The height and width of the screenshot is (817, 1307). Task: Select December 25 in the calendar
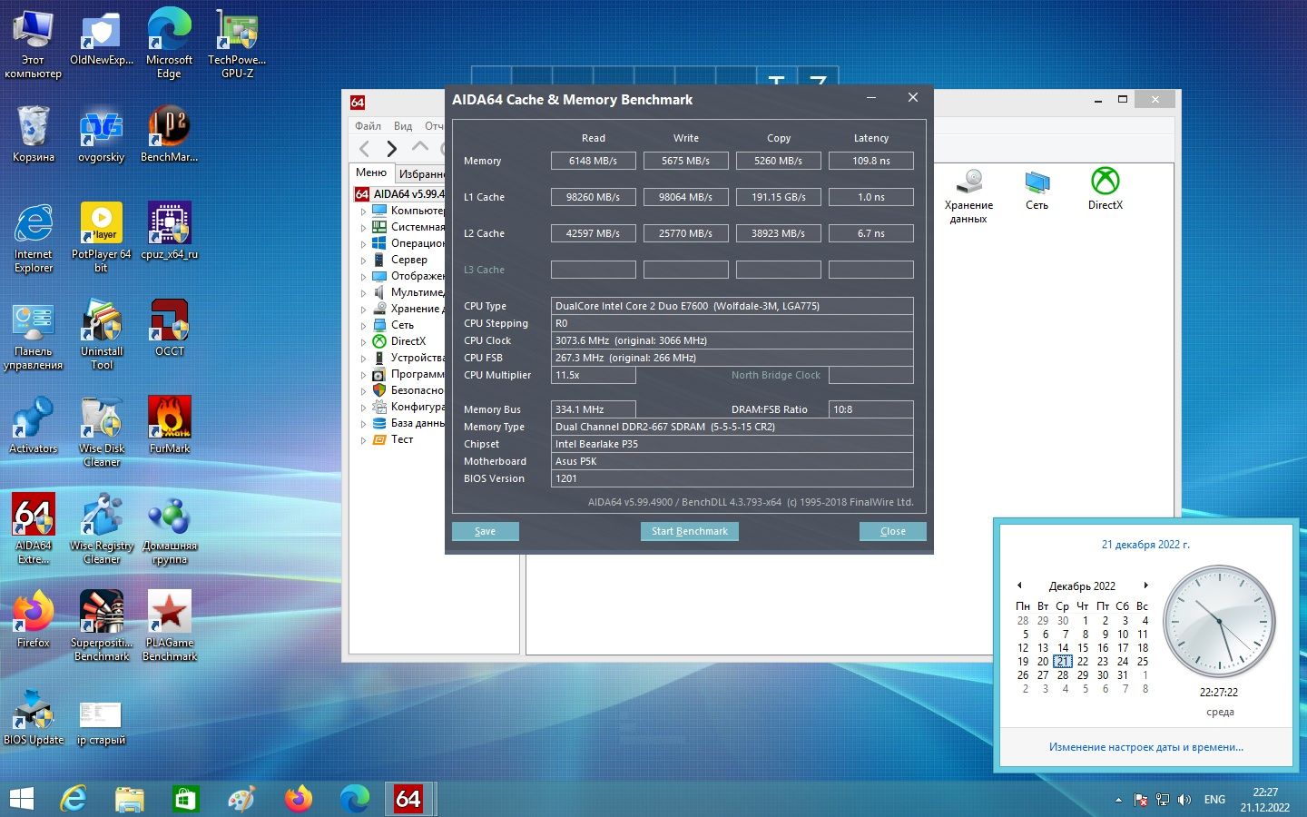1143,662
